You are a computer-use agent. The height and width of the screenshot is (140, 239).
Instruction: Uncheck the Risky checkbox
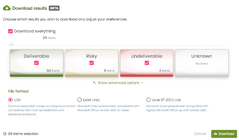(92, 63)
